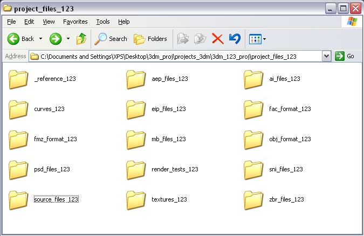Open the File menu
Image resolution: width=364 pixels, height=236 pixels.
[11, 22]
